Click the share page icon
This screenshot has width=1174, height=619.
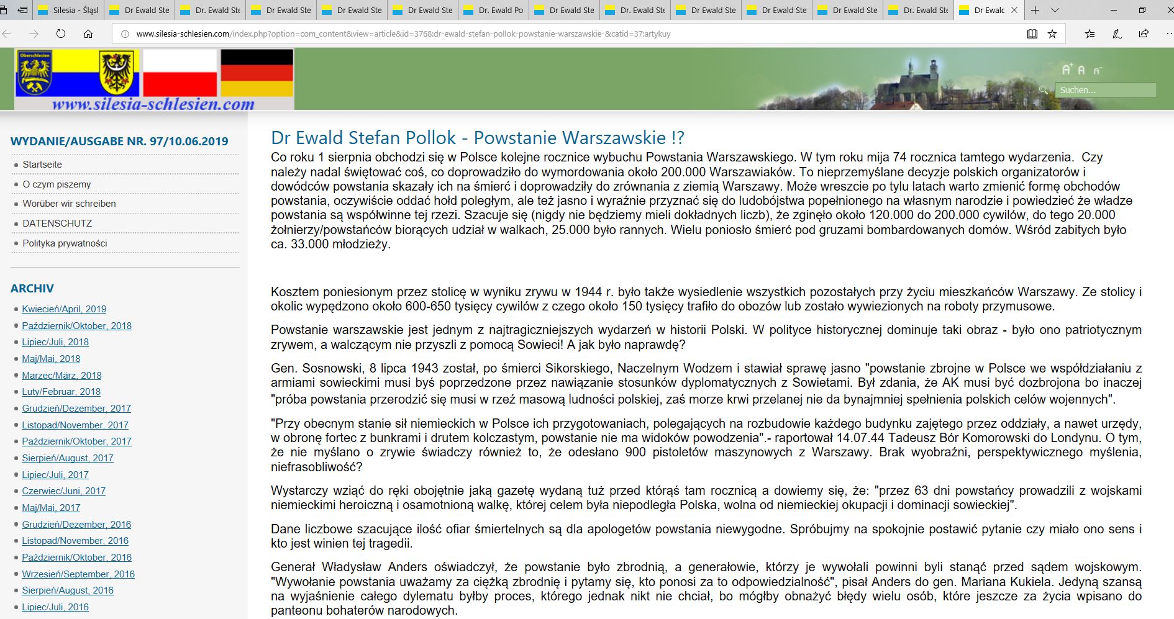1144,34
